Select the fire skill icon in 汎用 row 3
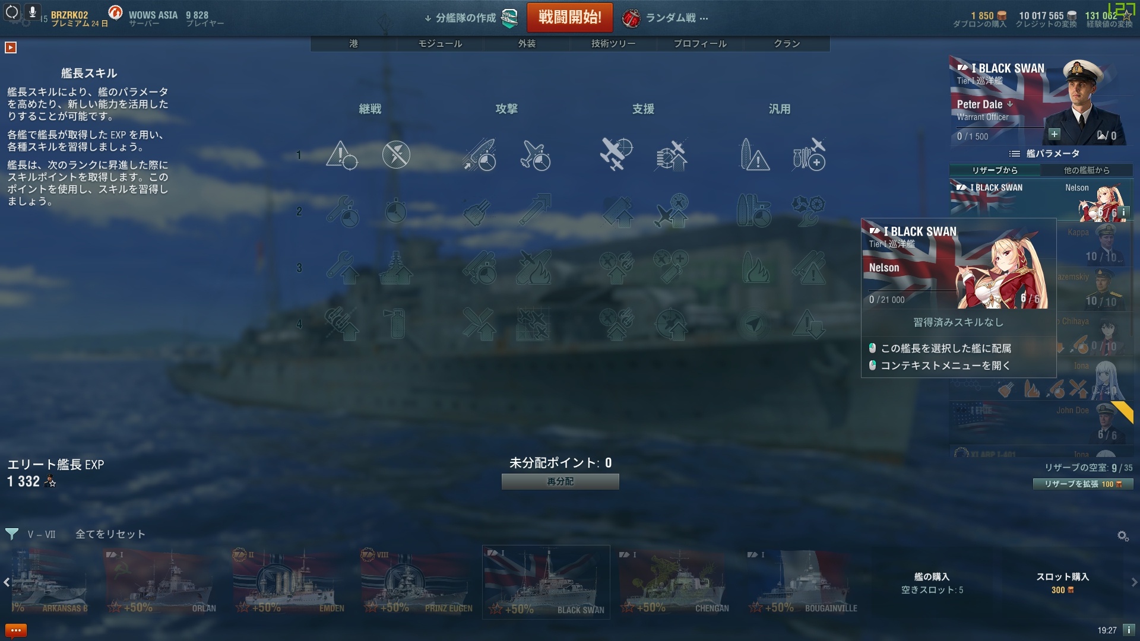Viewport: 1140px width, 641px height. (755, 268)
